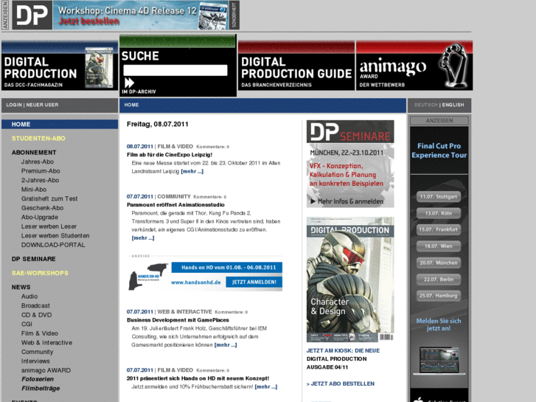Image resolution: width=536 pixels, height=402 pixels.
Task: Open Mini-Abo link
Action: coord(33,189)
